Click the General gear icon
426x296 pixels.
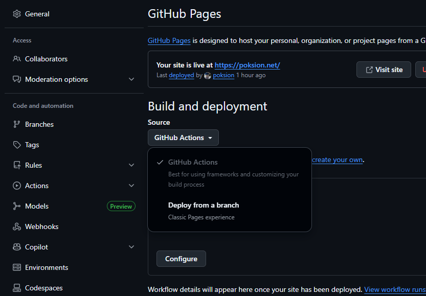[x=17, y=14]
